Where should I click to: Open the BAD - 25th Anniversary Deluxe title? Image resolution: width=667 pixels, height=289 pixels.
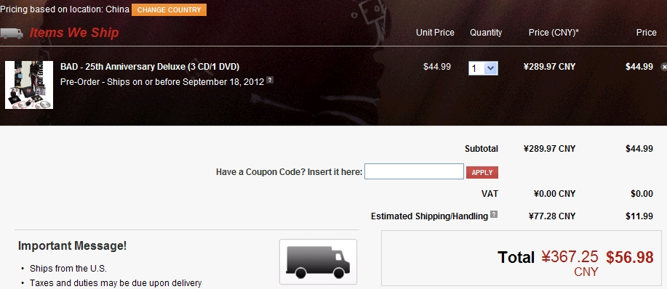(x=150, y=67)
